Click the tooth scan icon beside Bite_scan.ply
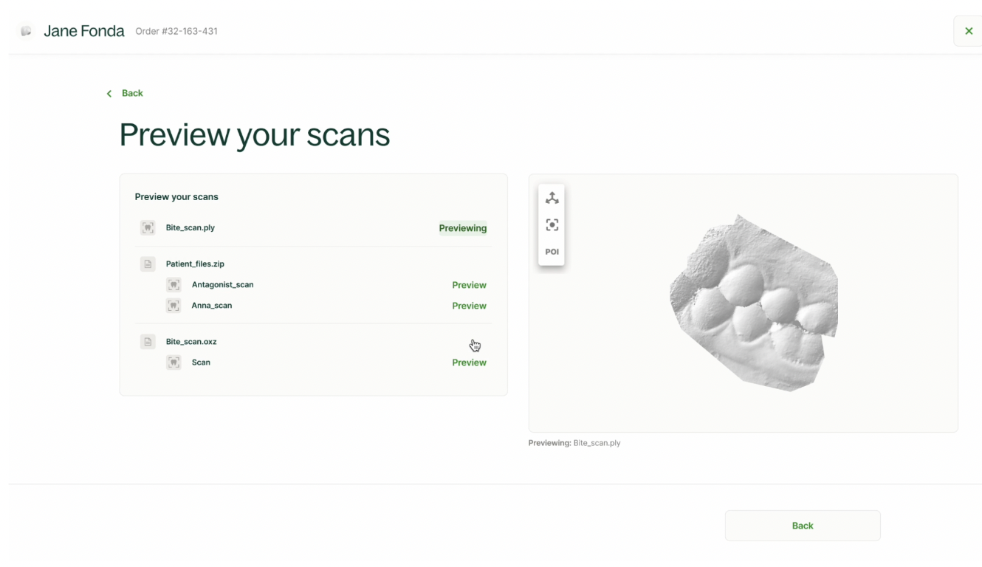982x567 pixels. click(148, 227)
